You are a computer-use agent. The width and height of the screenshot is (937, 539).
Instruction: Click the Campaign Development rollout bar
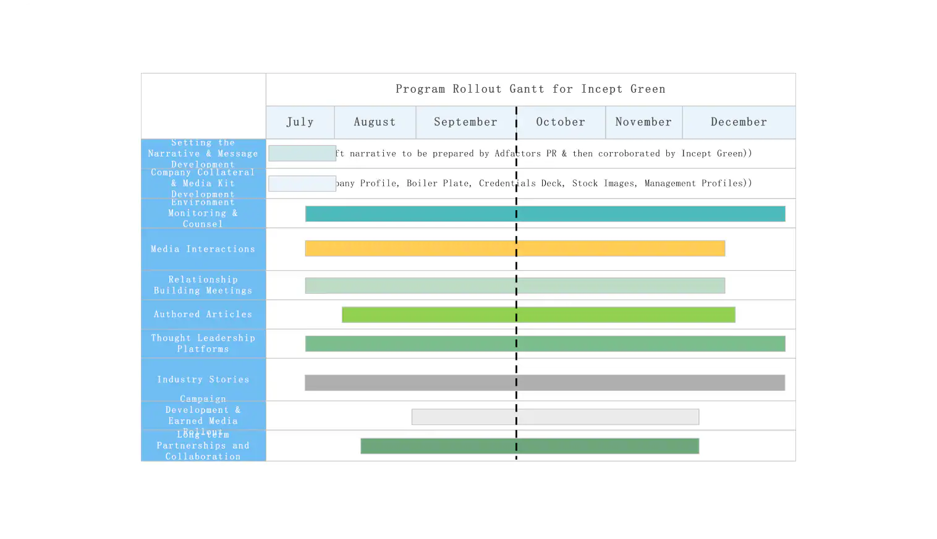pyautogui.click(x=554, y=417)
